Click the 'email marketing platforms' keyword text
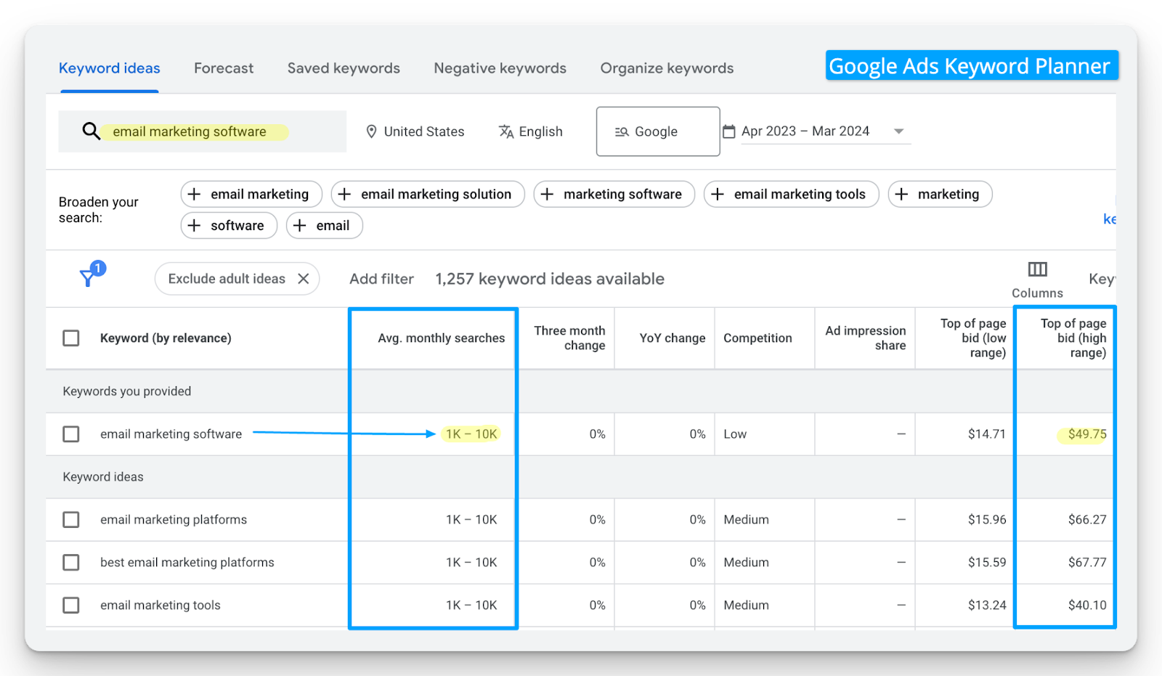This screenshot has width=1162, height=676. pyautogui.click(x=174, y=519)
